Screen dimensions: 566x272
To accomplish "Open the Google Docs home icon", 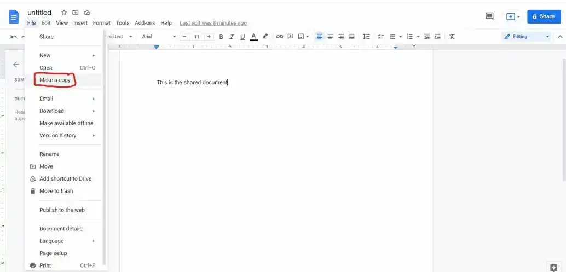I will [x=14, y=16].
